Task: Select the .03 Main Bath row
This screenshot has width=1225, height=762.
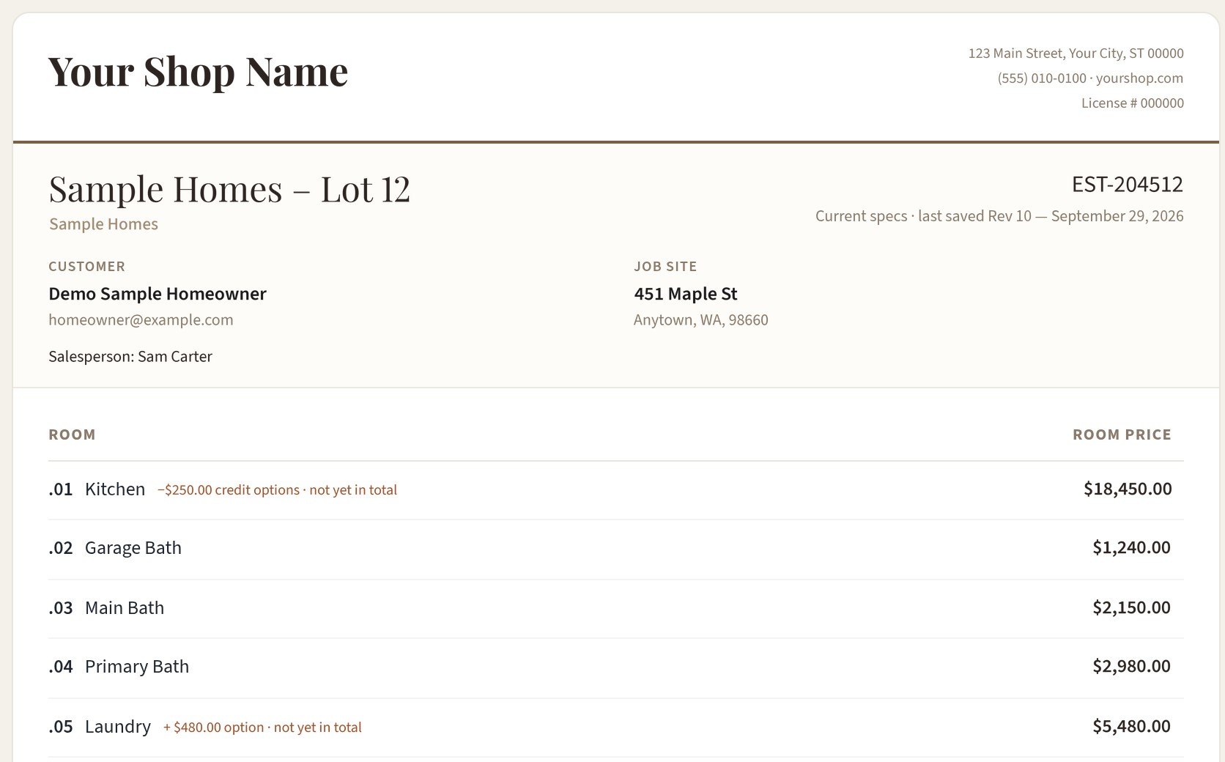Action: [x=616, y=608]
